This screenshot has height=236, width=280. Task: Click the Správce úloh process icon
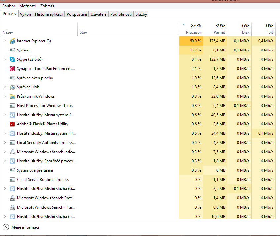click(12, 87)
